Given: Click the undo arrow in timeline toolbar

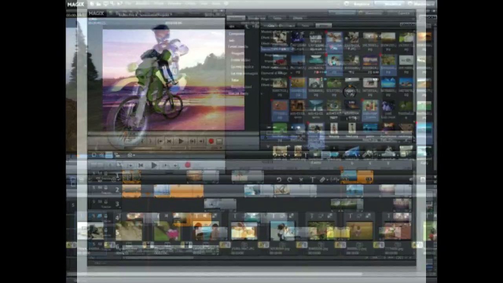Looking at the screenshot, I should coord(279,179).
